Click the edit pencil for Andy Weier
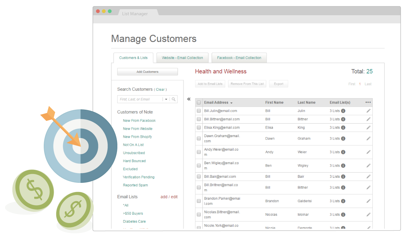Viewport: 407px width, 237px height. coord(368,152)
